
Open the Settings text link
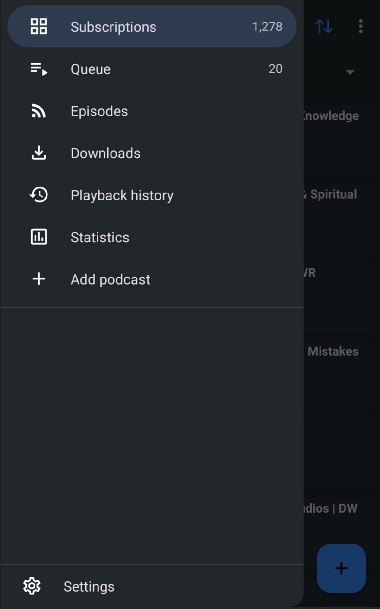pyautogui.click(x=89, y=586)
